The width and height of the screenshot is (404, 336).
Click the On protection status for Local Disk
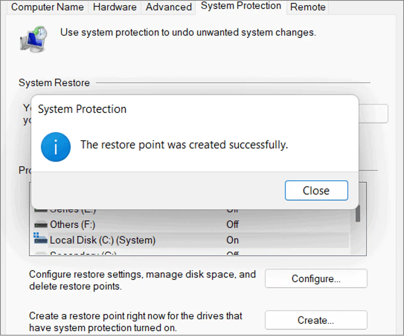pos(233,240)
